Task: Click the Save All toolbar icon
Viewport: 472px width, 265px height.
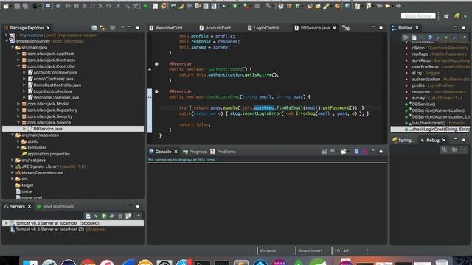Action: click(25, 6)
